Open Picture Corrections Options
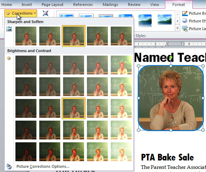 [x=43, y=166]
